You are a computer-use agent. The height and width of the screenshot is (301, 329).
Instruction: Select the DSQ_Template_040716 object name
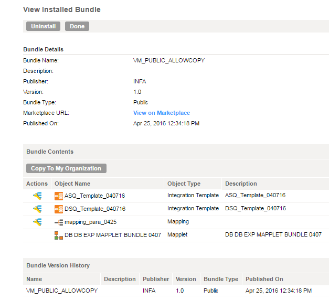click(95, 209)
